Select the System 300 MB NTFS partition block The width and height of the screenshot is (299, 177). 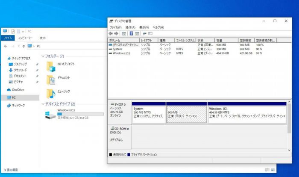pos(149,113)
